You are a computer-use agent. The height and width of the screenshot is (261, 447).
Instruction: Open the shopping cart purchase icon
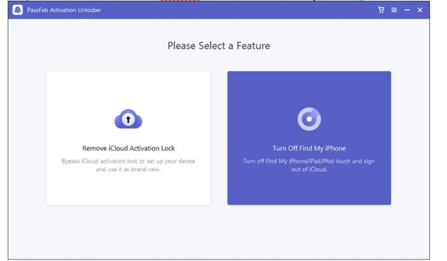[381, 10]
